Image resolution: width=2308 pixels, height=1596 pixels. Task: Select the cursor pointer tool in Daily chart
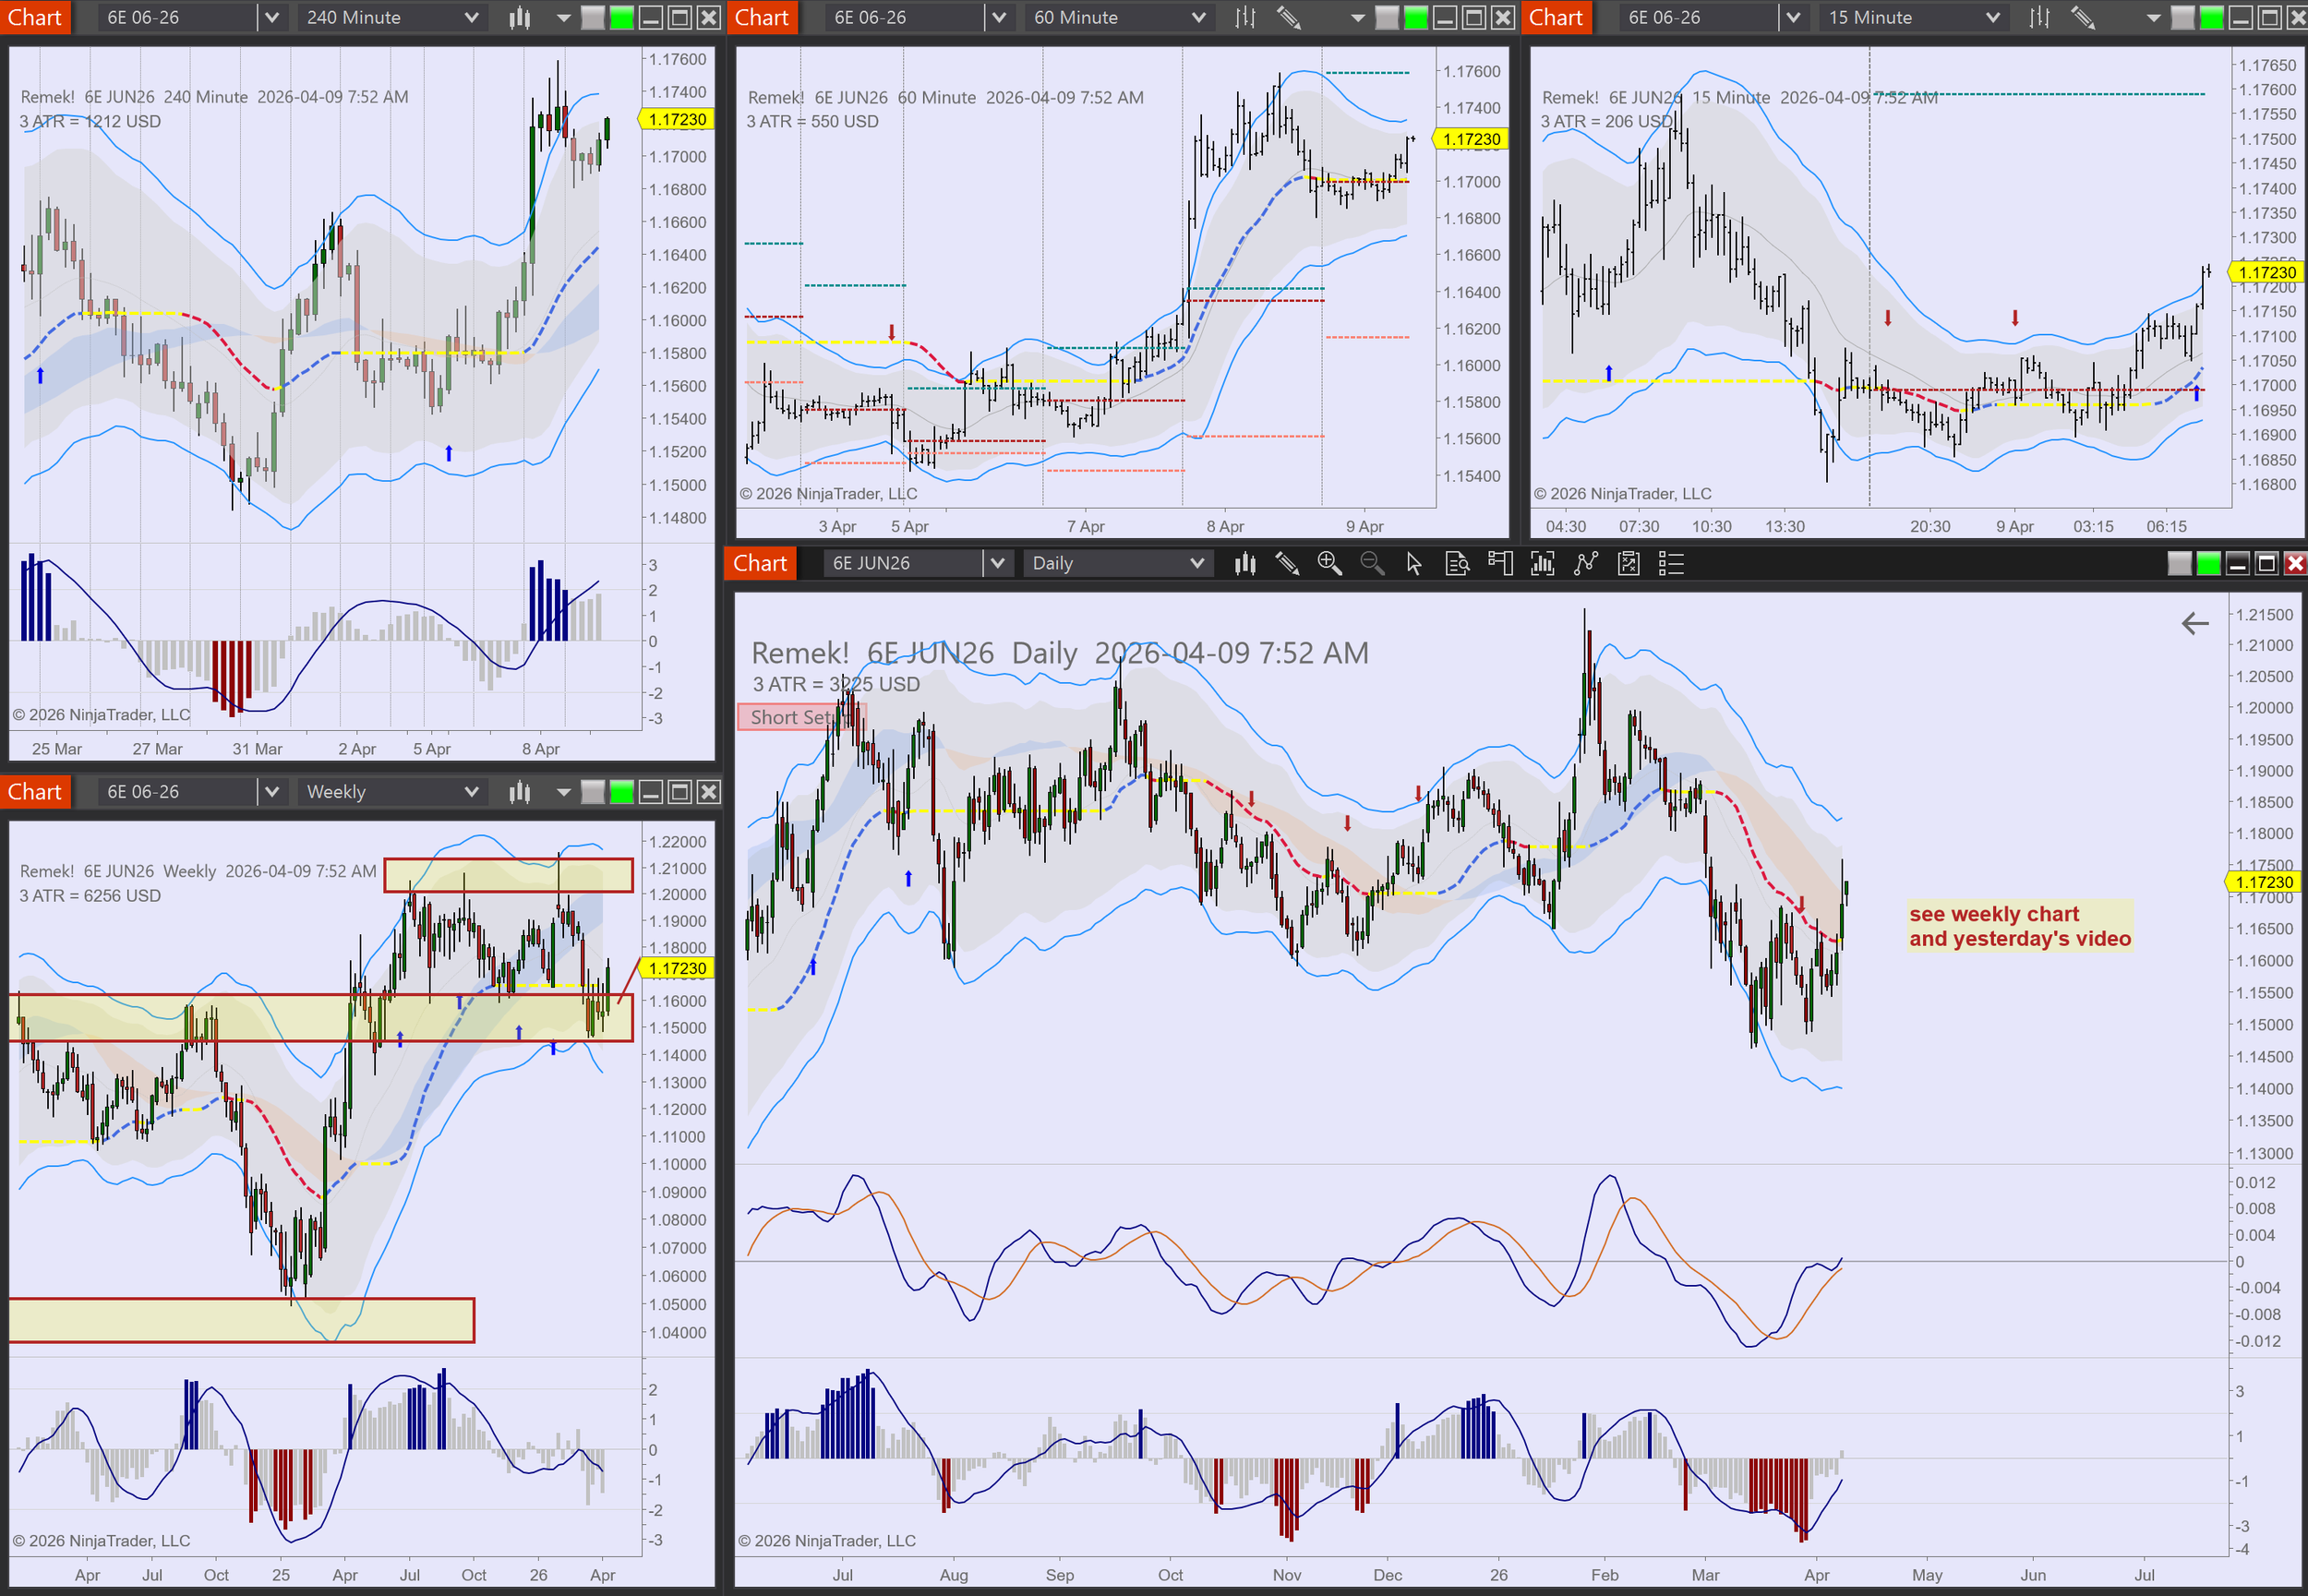(1413, 564)
